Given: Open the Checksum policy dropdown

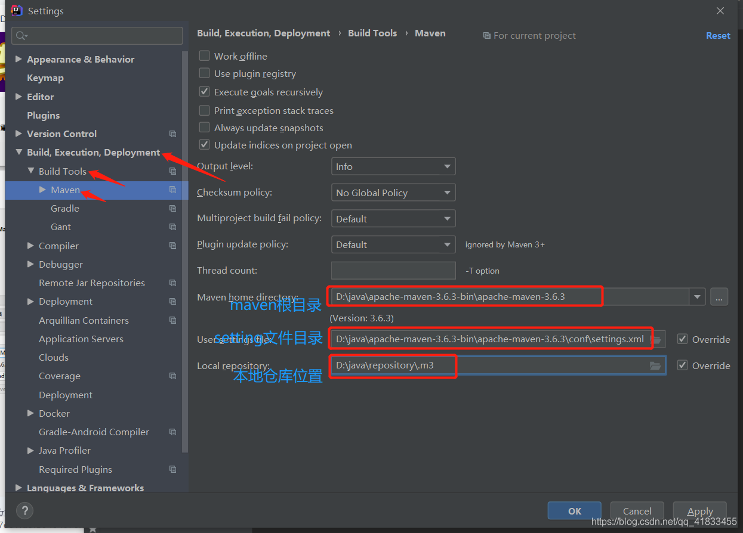Looking at the screenshot, I should click(x=393, y=193).
